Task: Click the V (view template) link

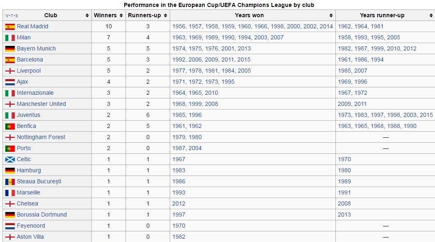Action: point(7,16)
